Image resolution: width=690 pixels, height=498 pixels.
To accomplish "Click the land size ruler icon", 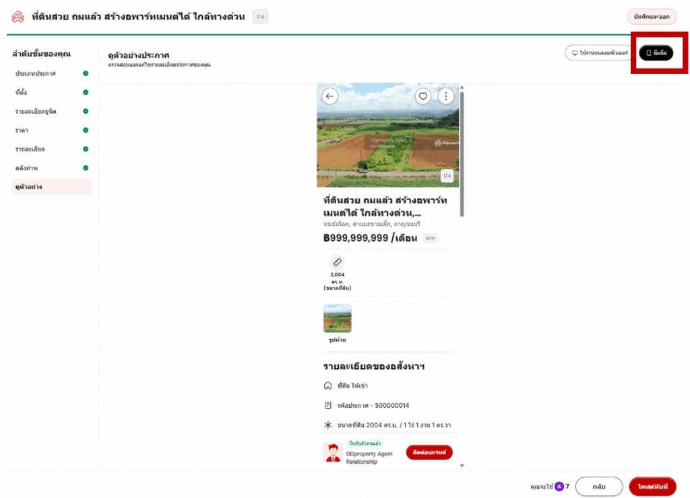I will click(337, 262).
